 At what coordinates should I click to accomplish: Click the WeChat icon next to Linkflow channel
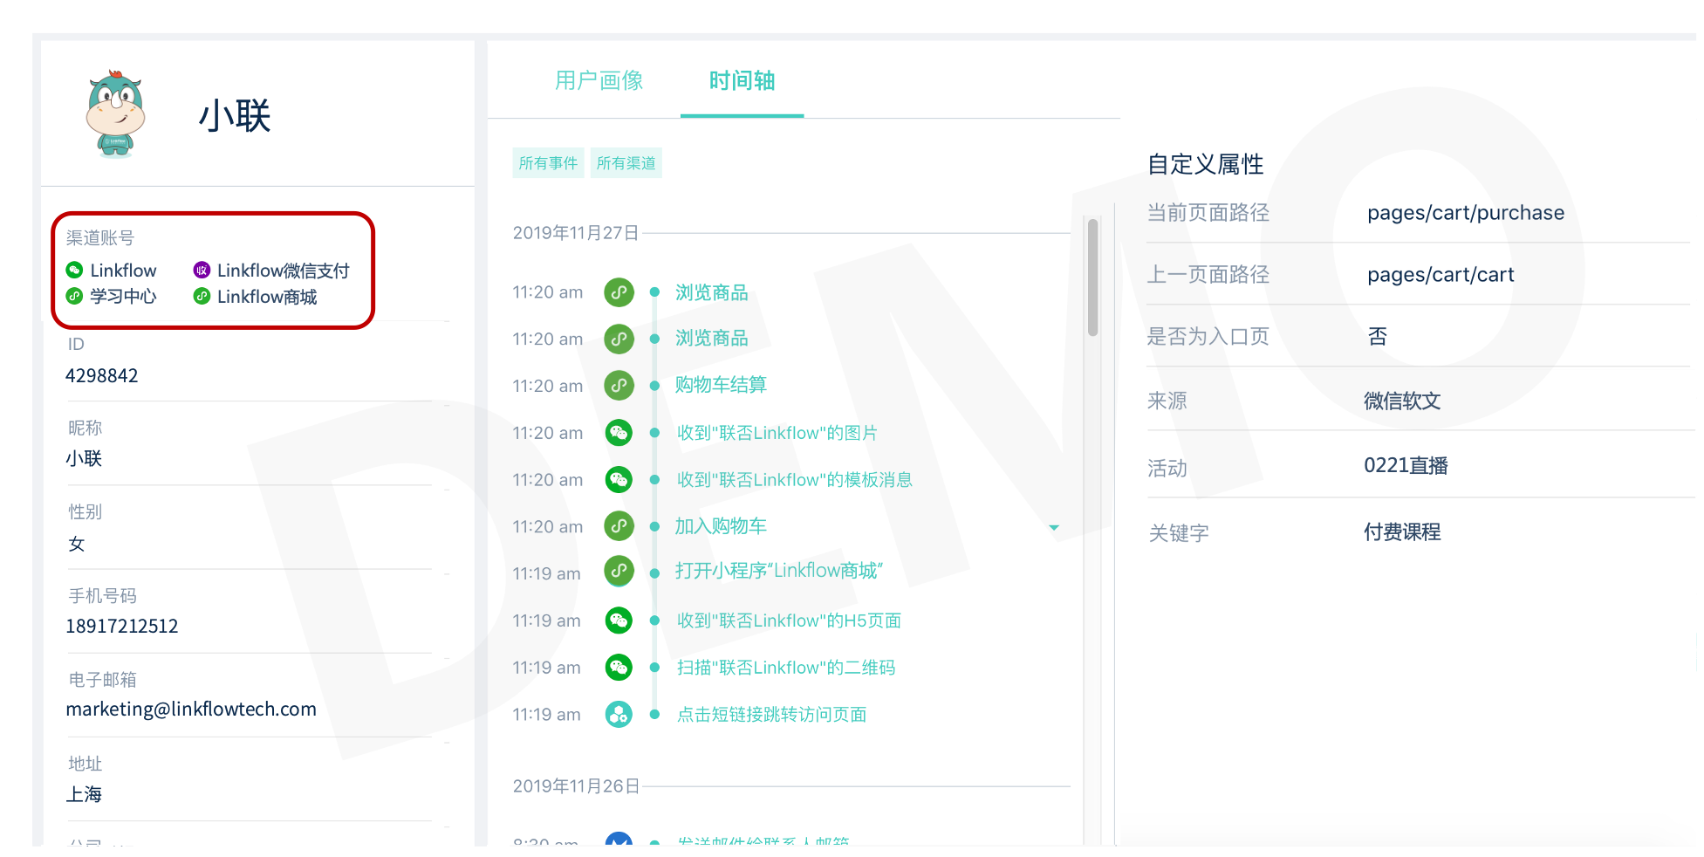click(x=75, y=271)
